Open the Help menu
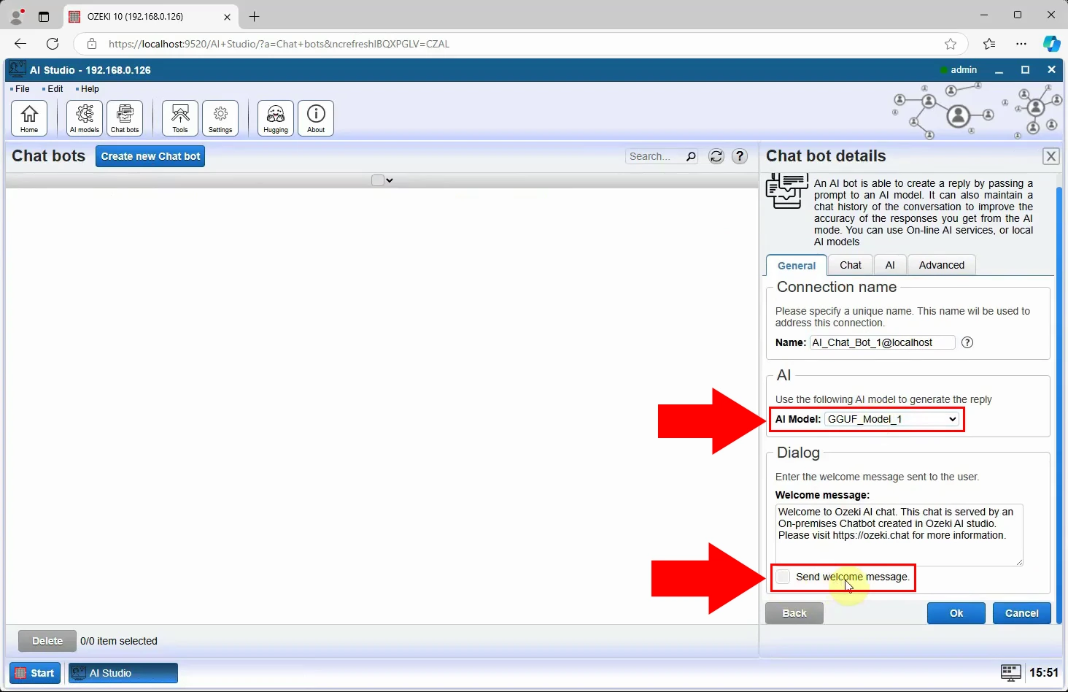1068x692 pixels. click(x=89, y=89)
